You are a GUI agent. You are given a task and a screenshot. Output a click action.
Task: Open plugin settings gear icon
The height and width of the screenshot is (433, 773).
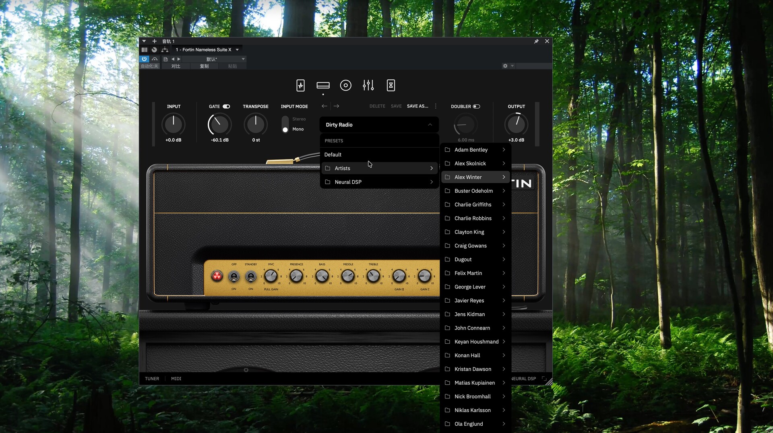coord(505,66)
